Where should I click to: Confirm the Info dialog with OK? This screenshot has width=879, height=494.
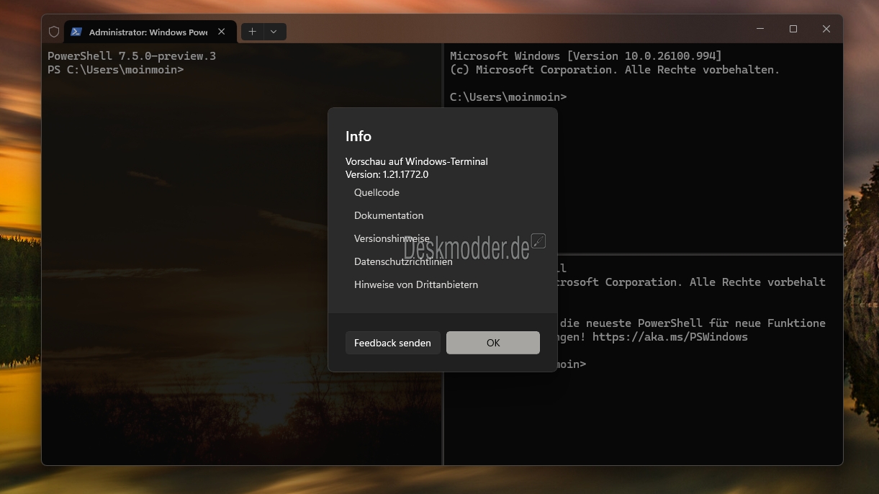click(x=493, y=343)
